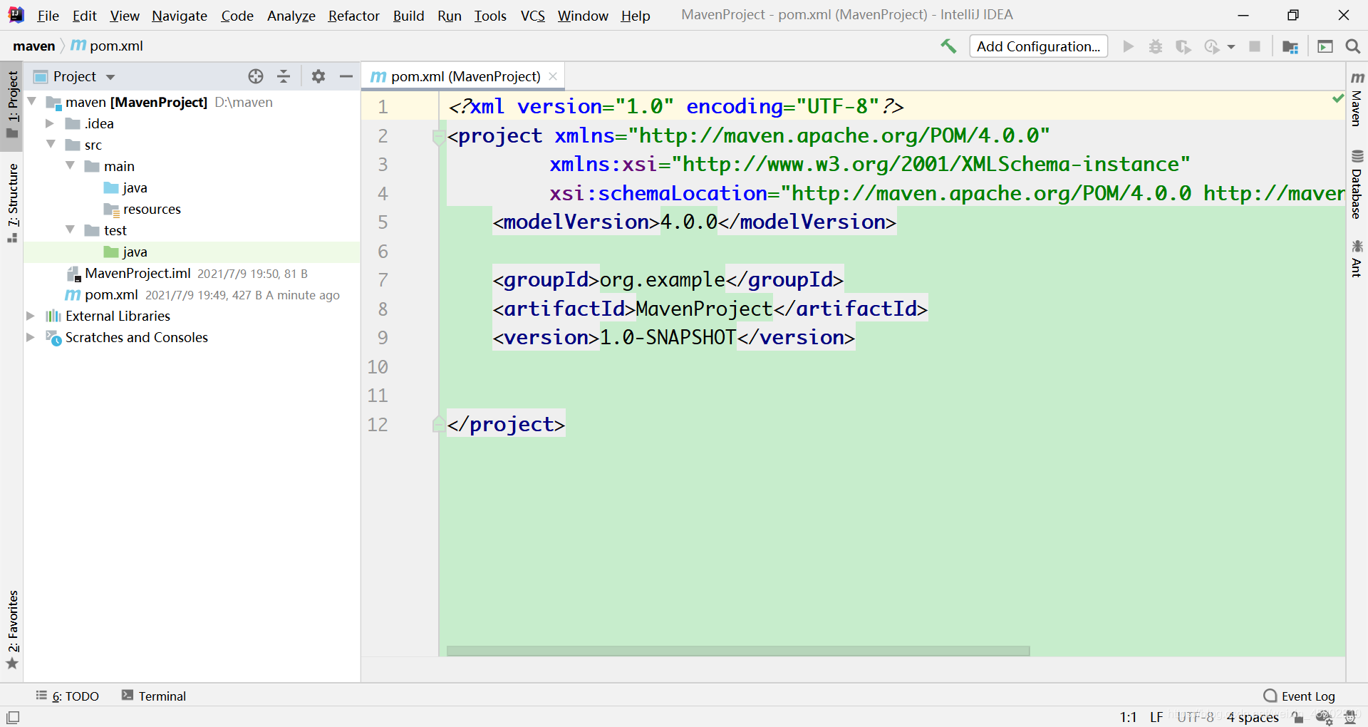Select resources folder in project tree
1368x727 pixels.
152,209
